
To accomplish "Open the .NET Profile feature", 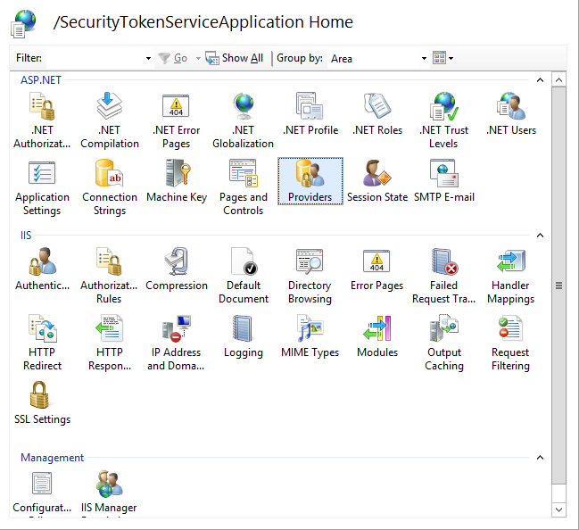I will point(310,114).
